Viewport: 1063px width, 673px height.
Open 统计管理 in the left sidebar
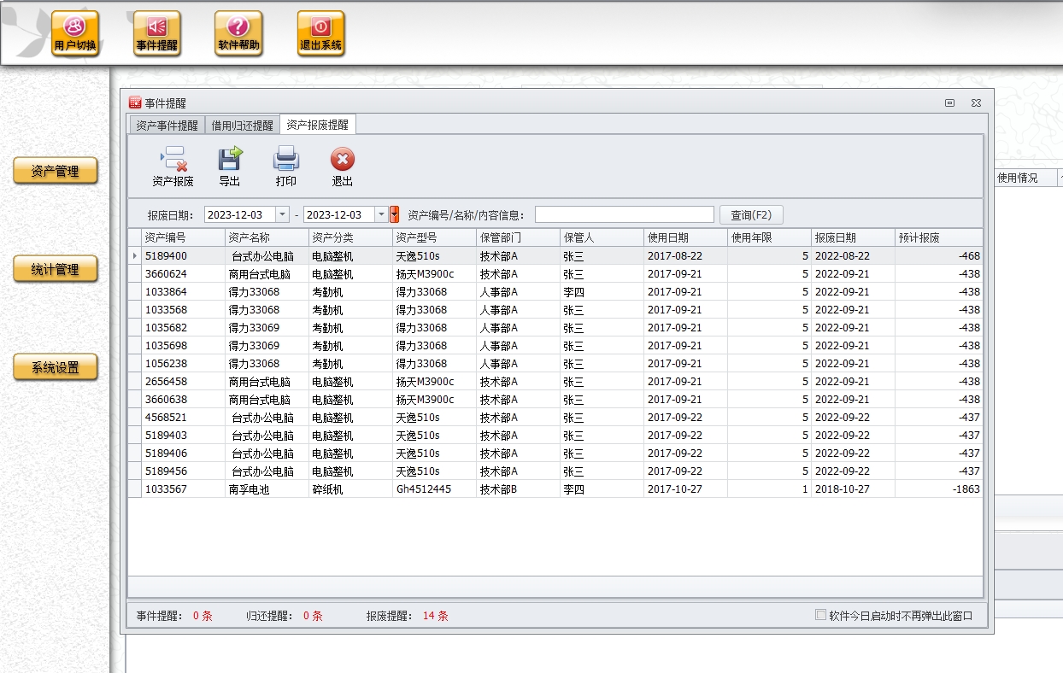tap(56, 269)
